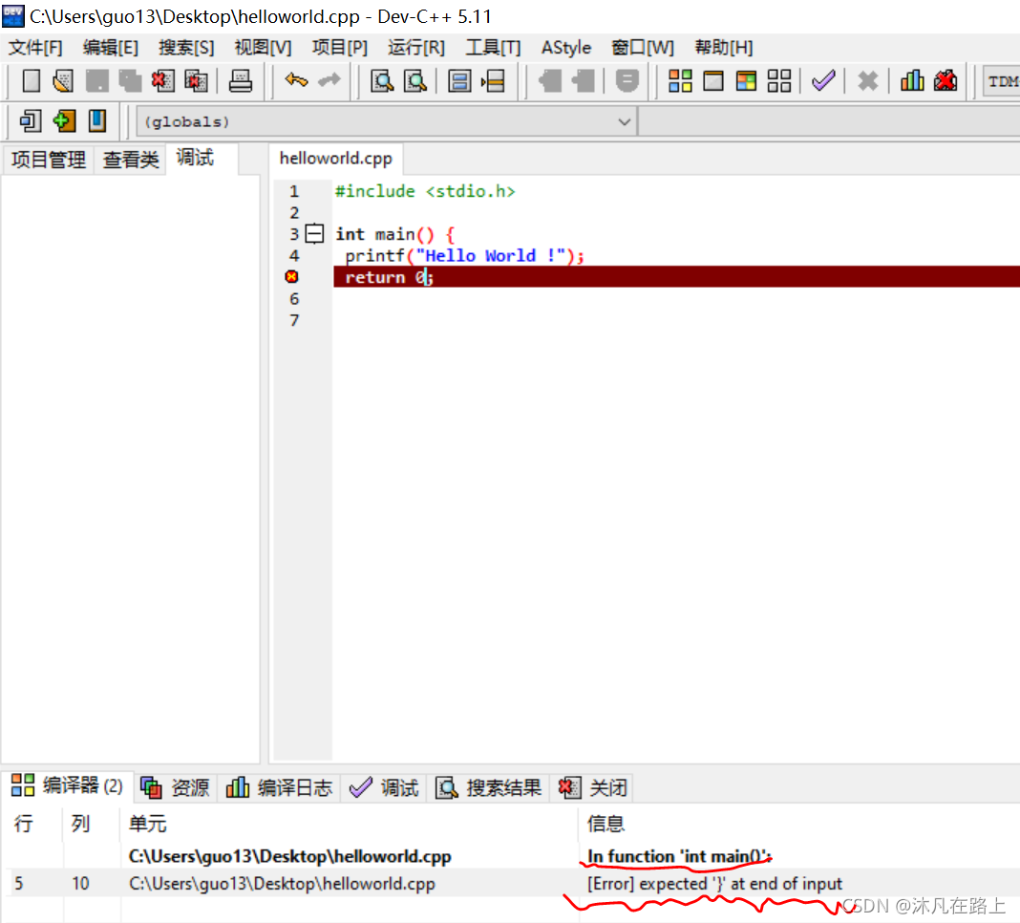Click the #include <stdio.h> code line
Image resolution: width=1020 pixels, height=923 pixels.
pos(425,191)
